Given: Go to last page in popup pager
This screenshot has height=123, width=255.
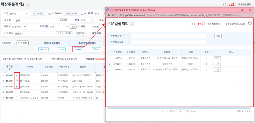Looking at the screenshot, I should tap(195, 111).
